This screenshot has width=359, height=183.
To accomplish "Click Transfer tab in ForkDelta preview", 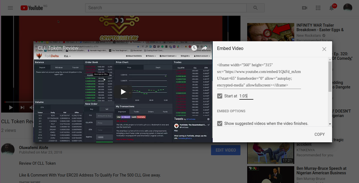I will pyautogui.click(x=75, y=67).
